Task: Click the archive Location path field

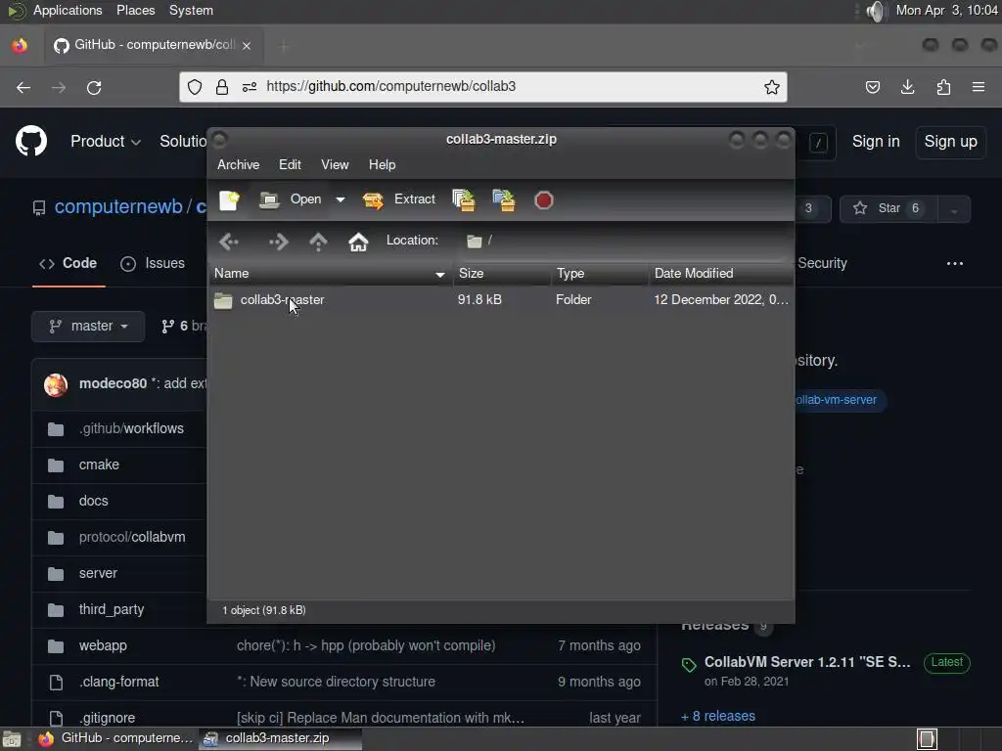Action: pyautogui.click(x=626, y=241)
